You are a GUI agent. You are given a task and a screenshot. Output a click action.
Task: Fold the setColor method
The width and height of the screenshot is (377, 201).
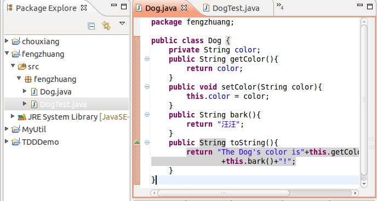[x=147, y=86]
